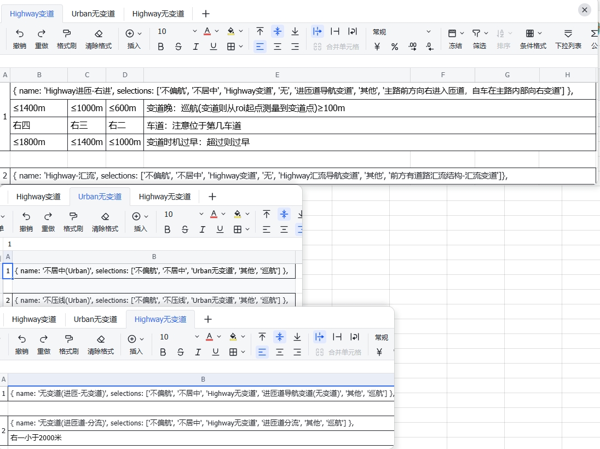Click the increase decimal places icon
Image resolution: width=600 pixels, height=449 pixels.
tap(412, 47)
